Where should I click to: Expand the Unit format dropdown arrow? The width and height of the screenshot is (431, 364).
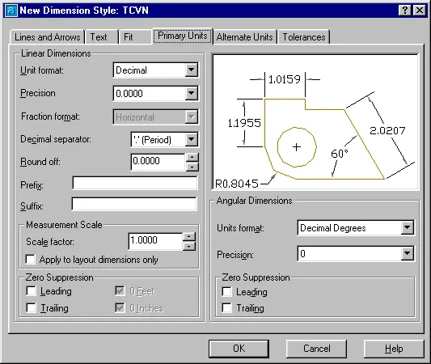click(192, 70)
